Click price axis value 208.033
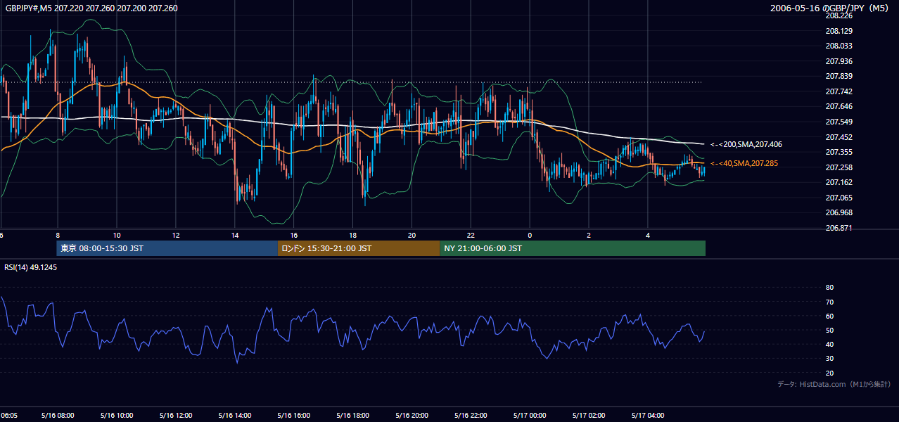 [x=839, y=46]
